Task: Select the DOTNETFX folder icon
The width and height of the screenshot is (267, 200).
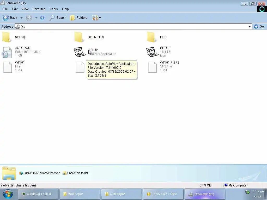Action: pyautogui.click(x=79, y=37)
